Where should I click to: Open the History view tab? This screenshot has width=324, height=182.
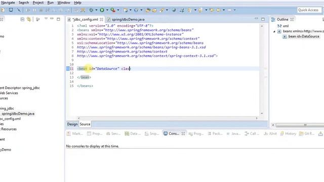point(288,133)
